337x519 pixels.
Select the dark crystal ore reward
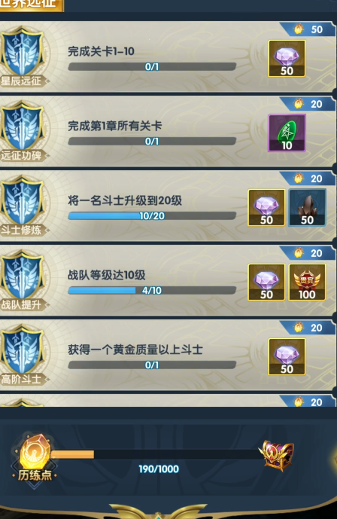[x=307, y=208]
